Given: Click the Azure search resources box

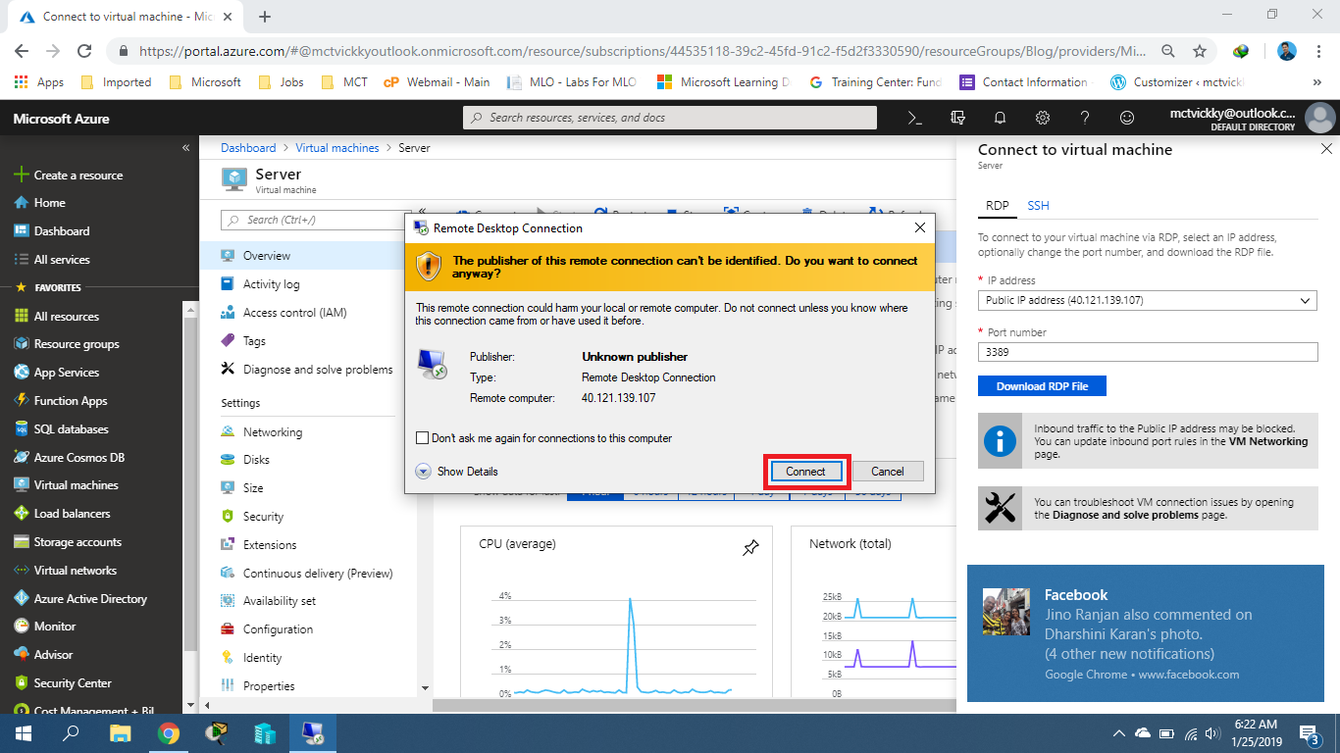Looking at the screenshot, I should [670, 118].
